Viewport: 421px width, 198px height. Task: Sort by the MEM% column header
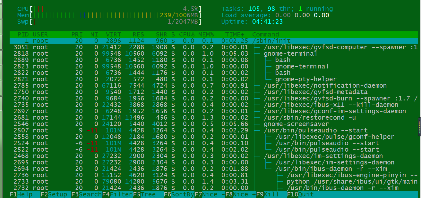tap(206, 34)
